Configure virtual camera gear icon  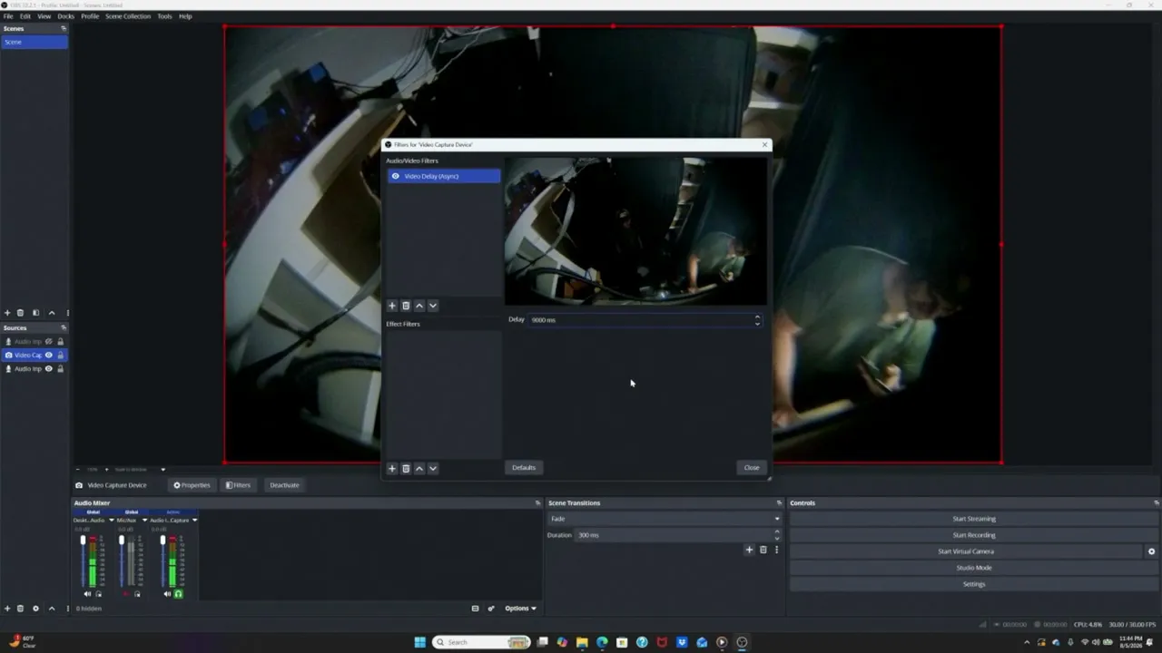click(x=1151, y=551)
